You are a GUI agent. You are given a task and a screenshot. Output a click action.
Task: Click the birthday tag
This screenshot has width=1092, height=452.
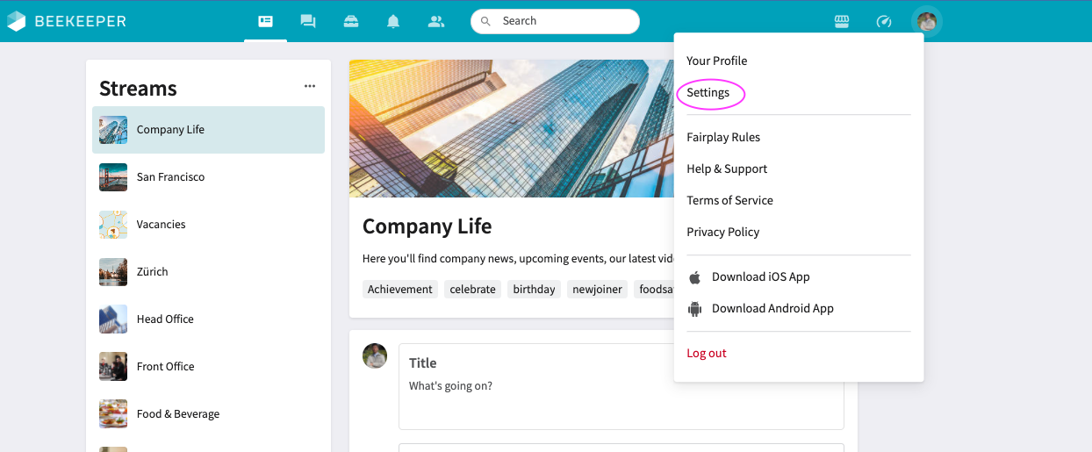534,289
